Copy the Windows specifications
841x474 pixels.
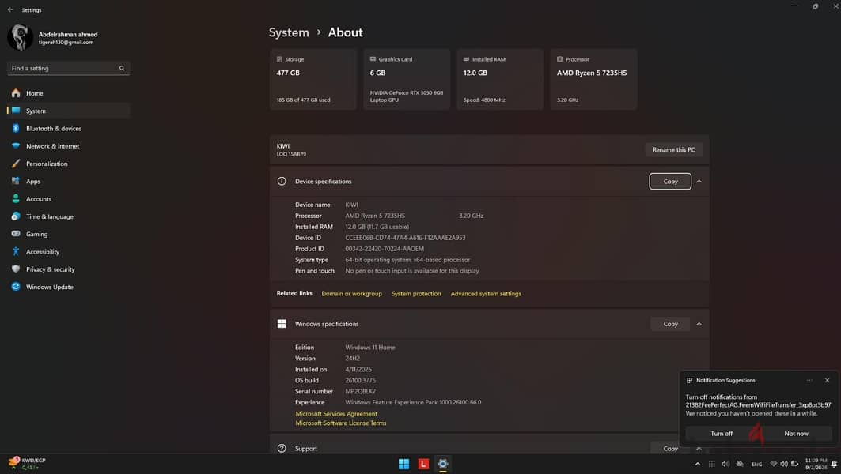coord(670,324)
